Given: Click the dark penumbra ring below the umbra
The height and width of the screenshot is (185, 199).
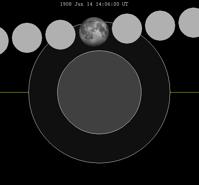Looking at the screenshot, I should point(99,149).
